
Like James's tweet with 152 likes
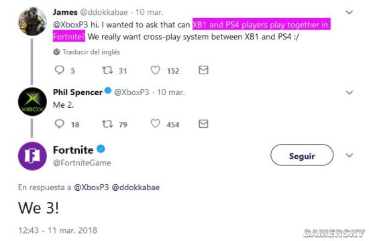point(156,70)
